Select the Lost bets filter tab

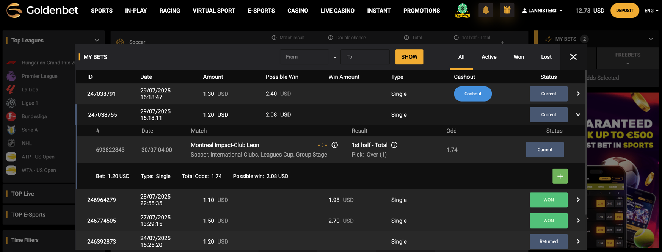(546, 57)
